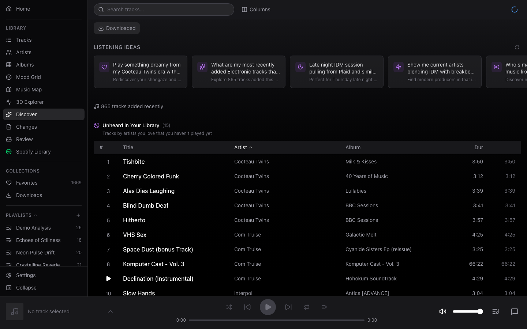
Task: Select the late night IDM session idea
Action: click(336, 72)
